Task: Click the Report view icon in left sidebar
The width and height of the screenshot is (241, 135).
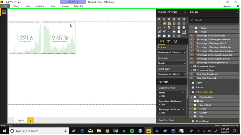Action: click(x=4, y=12)
